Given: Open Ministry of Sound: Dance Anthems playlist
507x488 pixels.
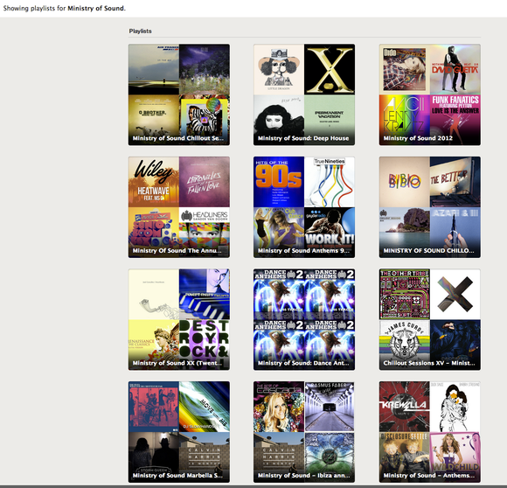Looking at the screenshot, I should [x=304, y=319].
